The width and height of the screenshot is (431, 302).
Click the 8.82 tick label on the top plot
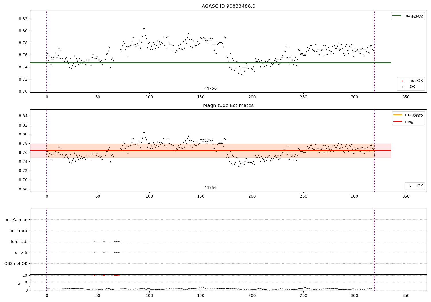coord(23,19)
